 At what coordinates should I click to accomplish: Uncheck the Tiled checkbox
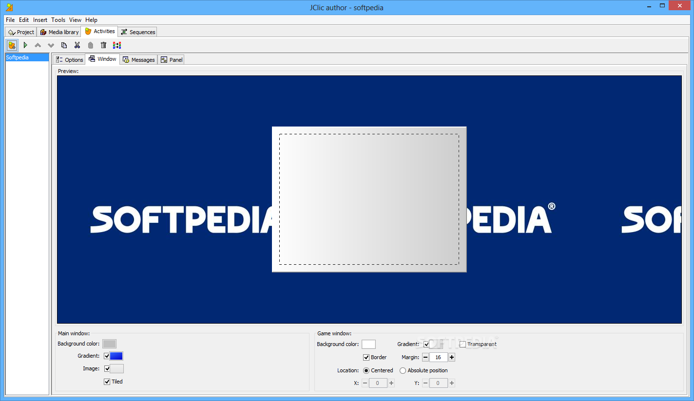[107, 382]
